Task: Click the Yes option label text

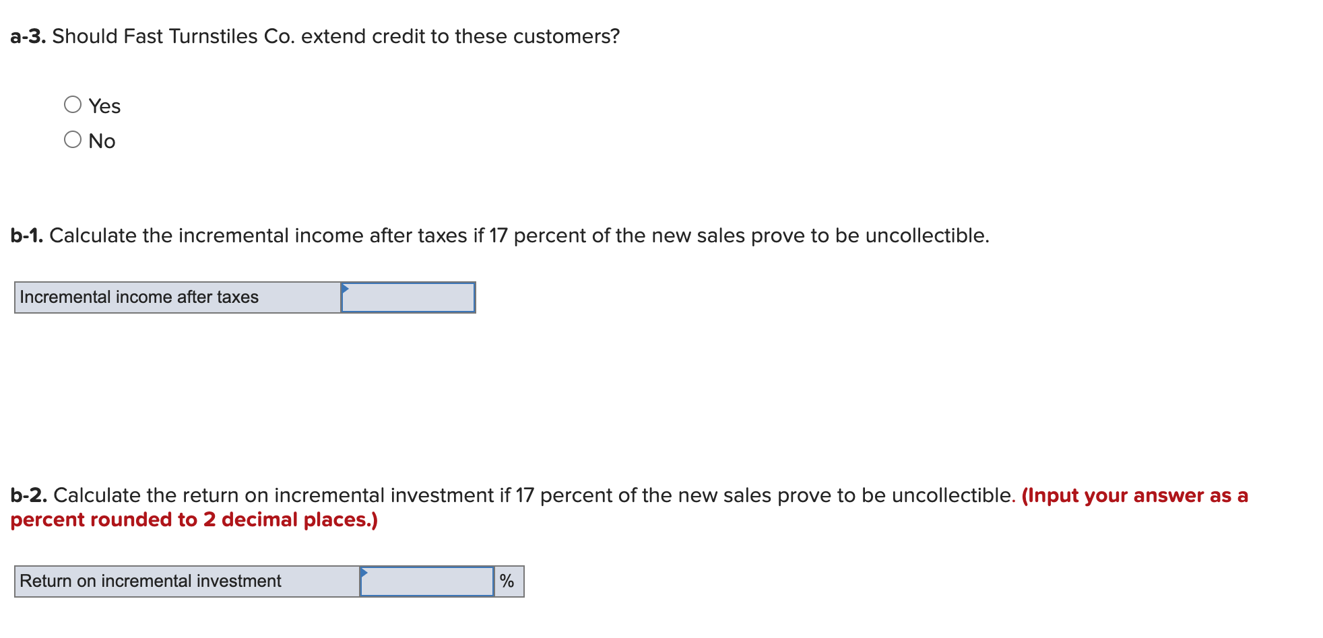Action: [x=103, y=106]
